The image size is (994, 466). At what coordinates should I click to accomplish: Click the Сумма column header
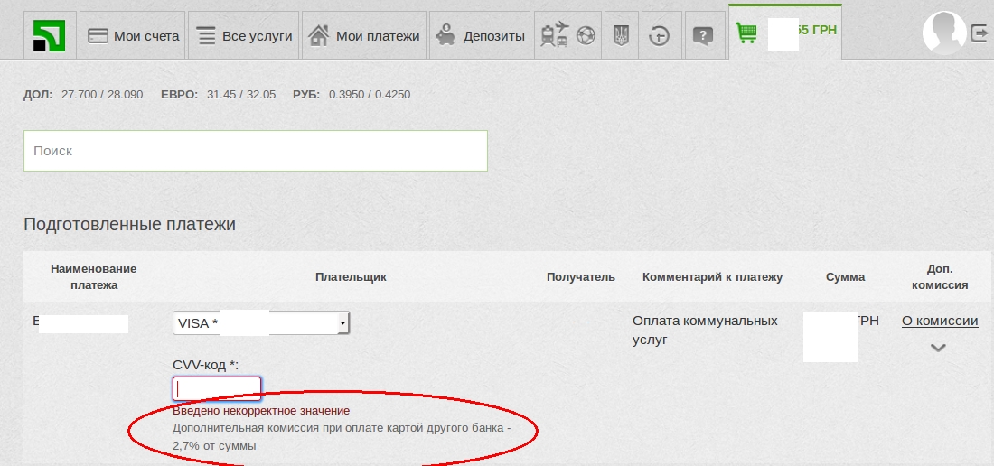point(846,276)
